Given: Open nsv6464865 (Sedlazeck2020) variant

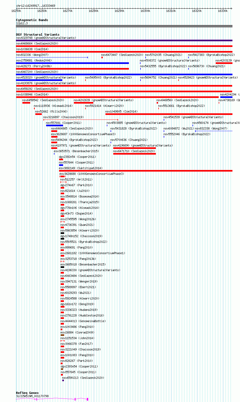Looking at the screenshot, I should click(72, 128).
